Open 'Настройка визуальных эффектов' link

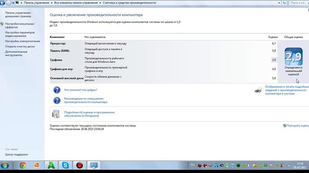19,25
